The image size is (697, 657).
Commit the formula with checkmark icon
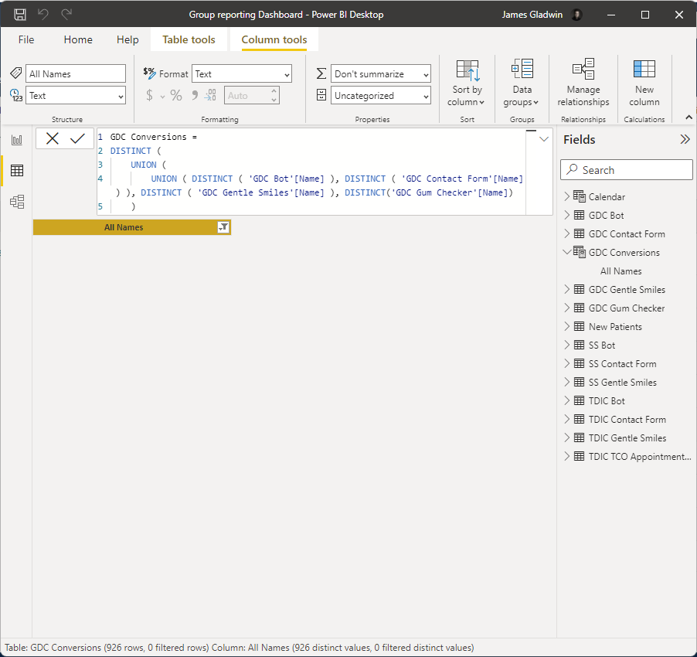coord(77,138)
